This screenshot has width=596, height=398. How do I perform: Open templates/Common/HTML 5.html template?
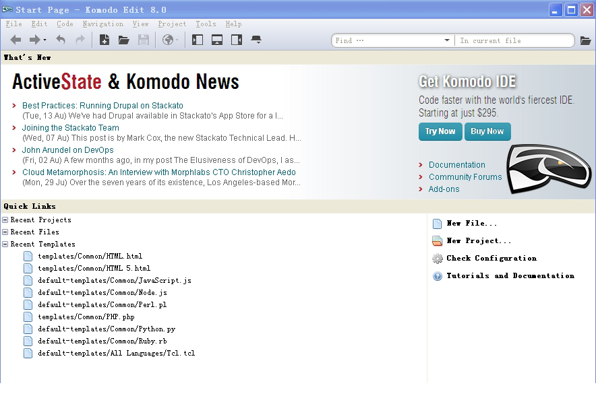click(94, 269)
